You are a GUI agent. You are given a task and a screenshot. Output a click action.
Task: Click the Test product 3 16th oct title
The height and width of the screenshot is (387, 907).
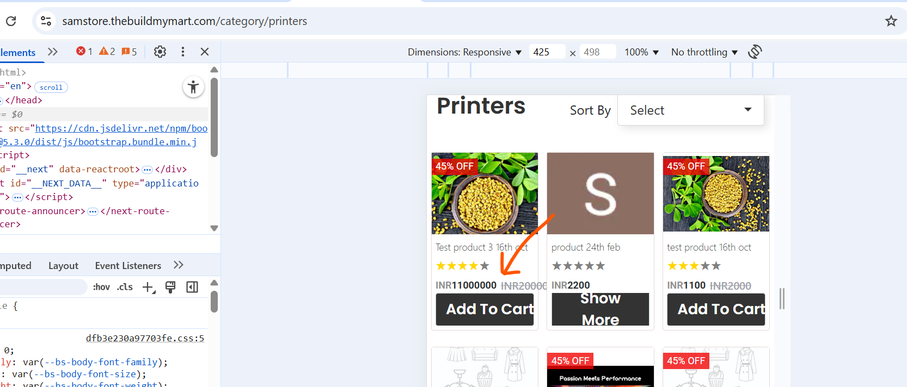click(482, 247)
